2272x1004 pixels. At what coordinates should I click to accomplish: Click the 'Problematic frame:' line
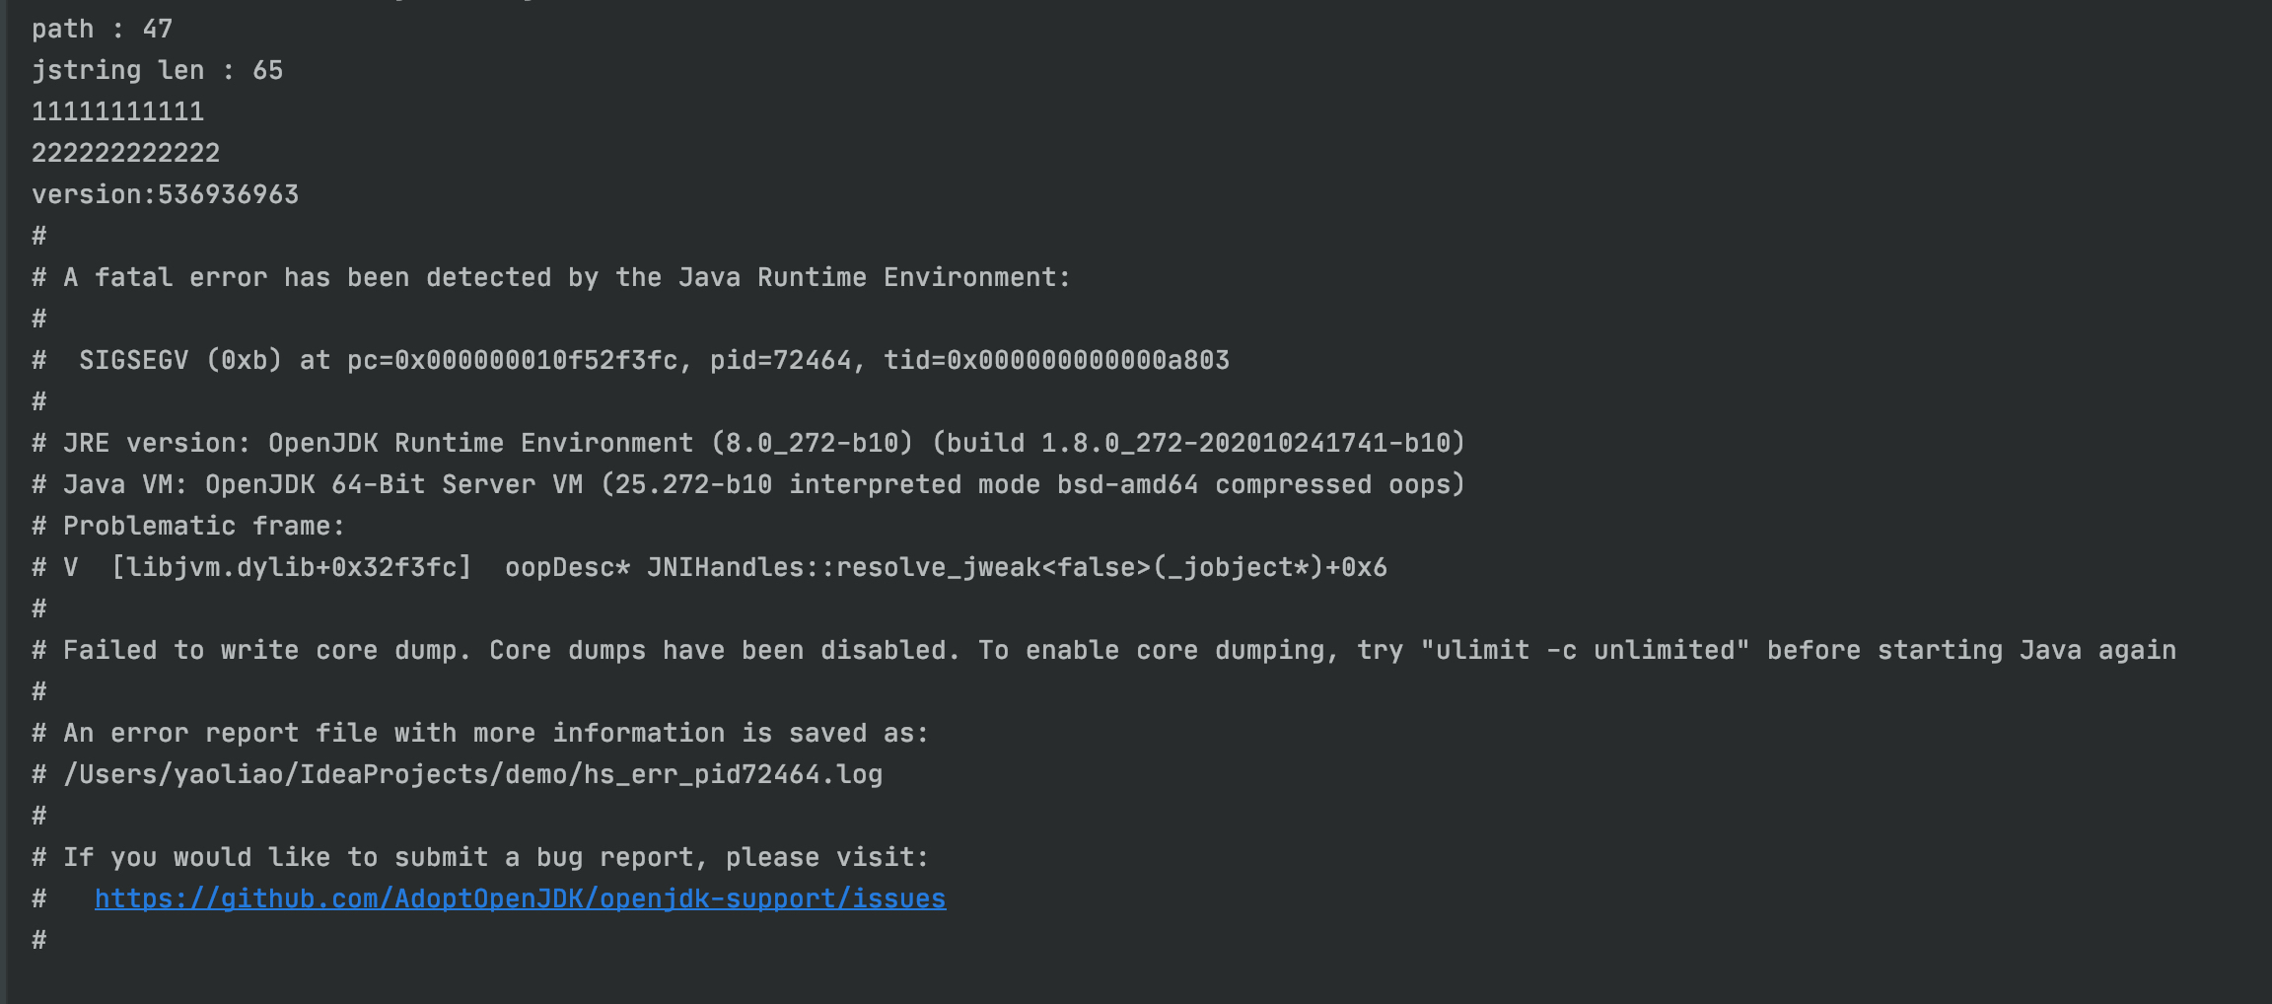[x=188, y=526]
